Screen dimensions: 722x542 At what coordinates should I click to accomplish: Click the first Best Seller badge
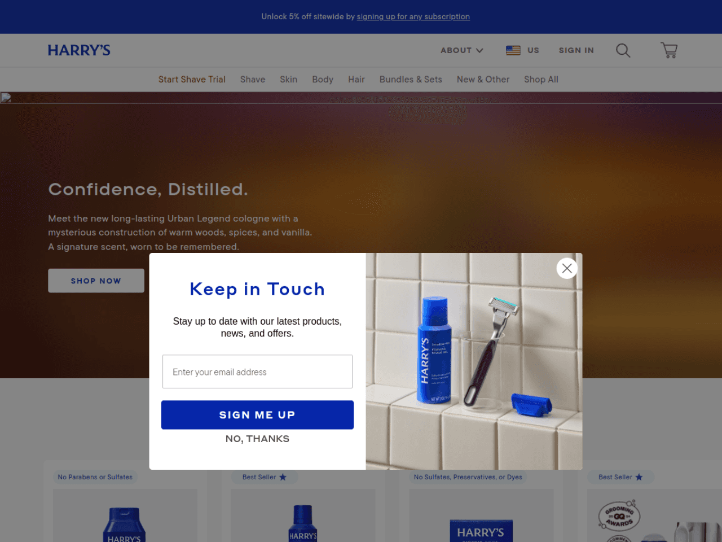click(x=265, y=477)
